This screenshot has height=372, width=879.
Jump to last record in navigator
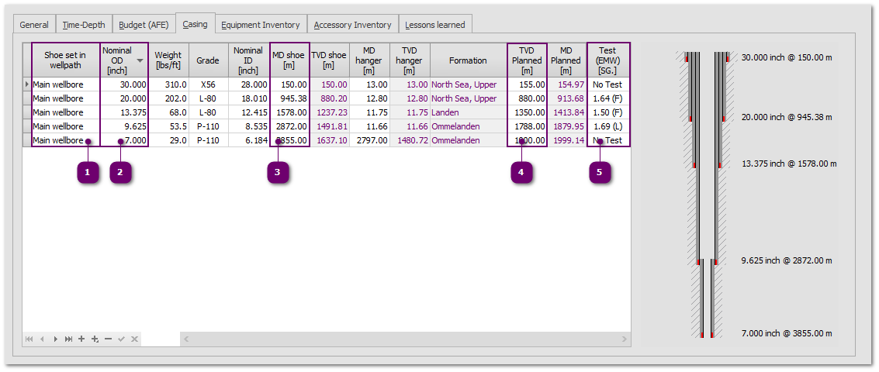click(x=68, y=339)
